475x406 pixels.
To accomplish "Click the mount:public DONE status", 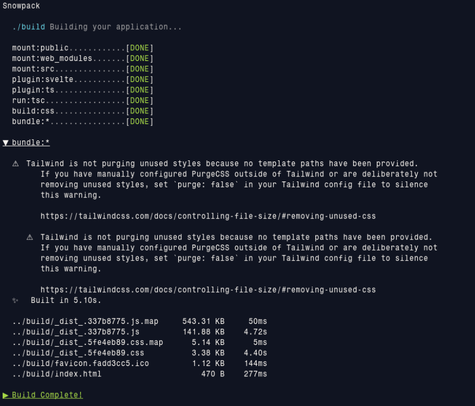I will (140, 48).
